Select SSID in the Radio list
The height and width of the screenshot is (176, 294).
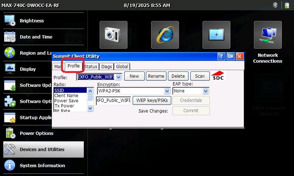point(70,90)
